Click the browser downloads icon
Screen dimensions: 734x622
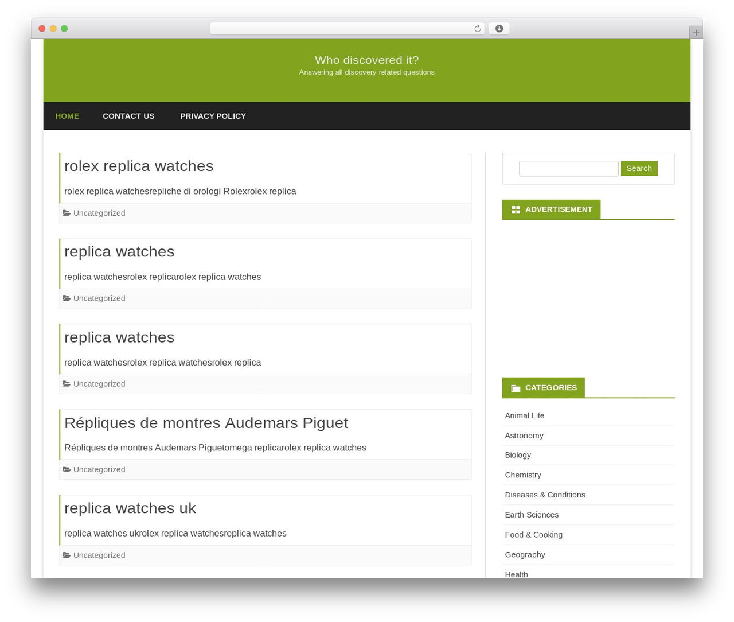click(x=499, y=29)
